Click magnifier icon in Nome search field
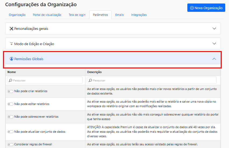The image size is (229, 148). 10,80
